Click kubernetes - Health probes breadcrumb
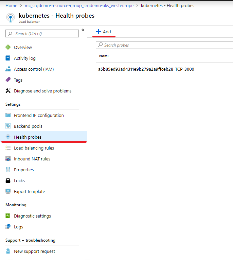Image resolution: width=233 pixels, height=260 pixels. tap(167, 6)
